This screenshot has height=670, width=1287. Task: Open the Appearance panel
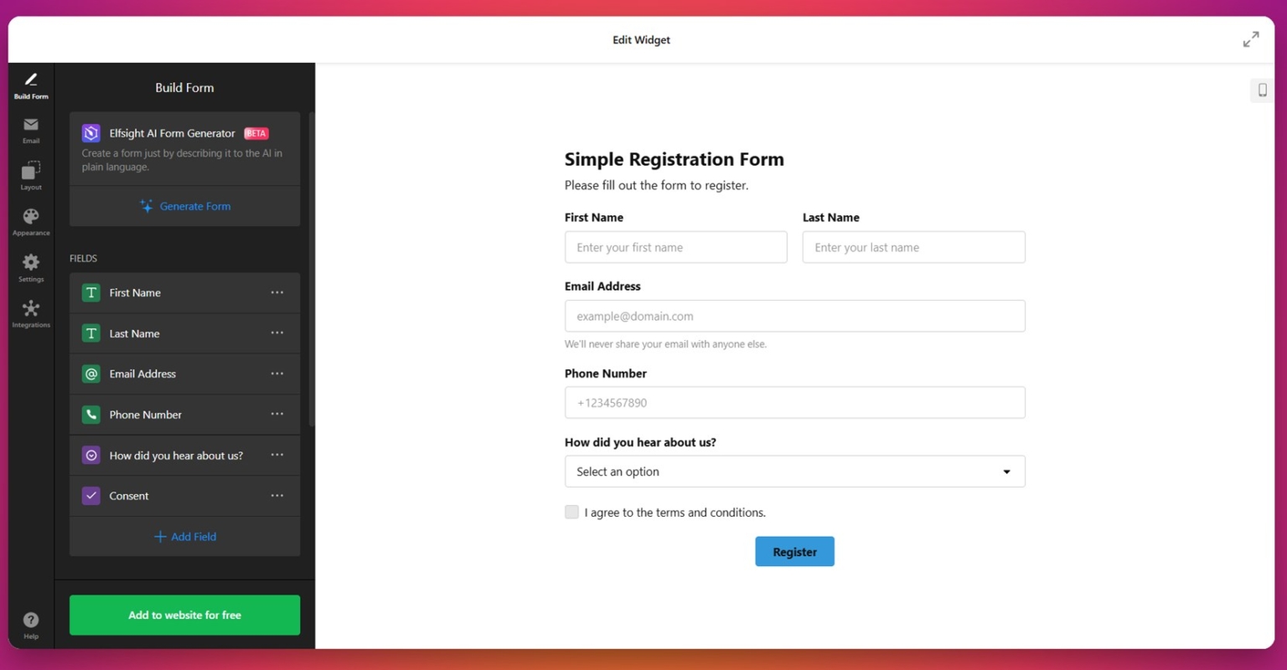30,220
